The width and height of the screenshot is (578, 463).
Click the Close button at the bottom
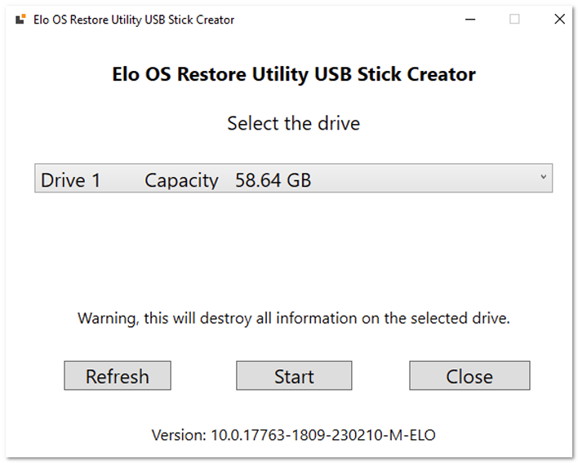pyautogui.click(x=469, y=376)
